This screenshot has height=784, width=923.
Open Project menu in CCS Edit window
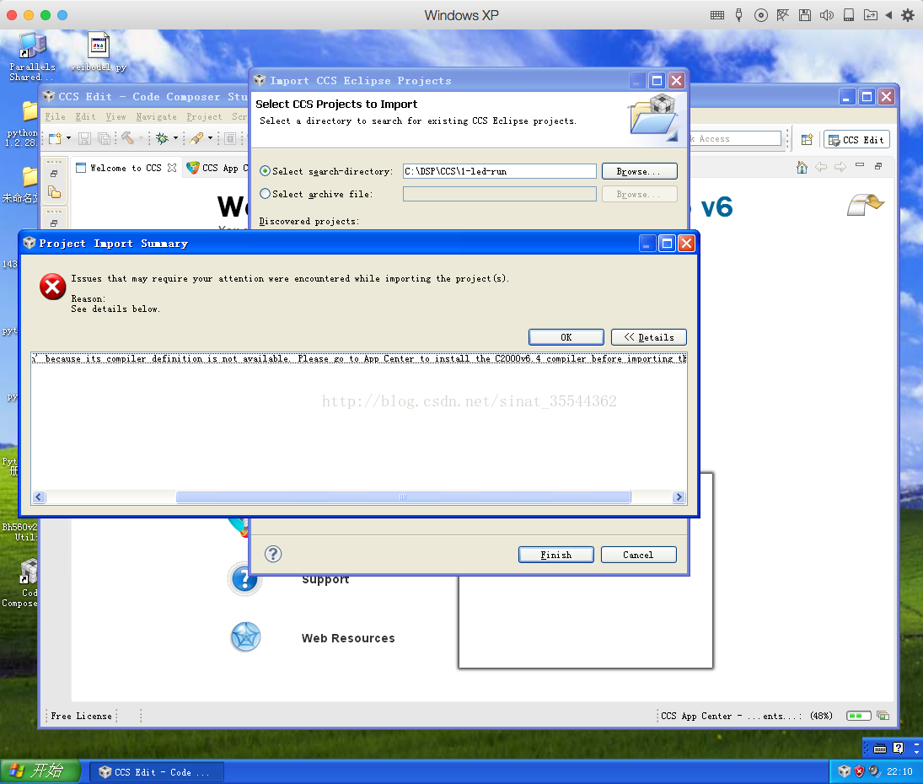pyautogui.click(x=204, y=116)
